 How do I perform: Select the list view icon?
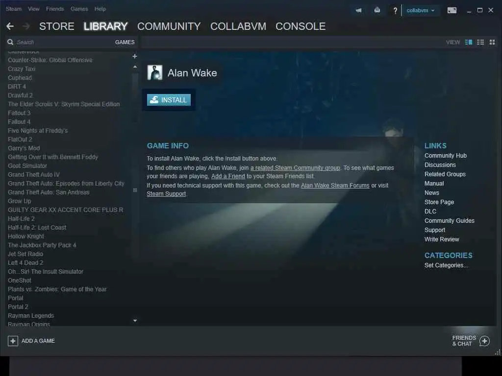pyautogui.click(x=480, y=42)
